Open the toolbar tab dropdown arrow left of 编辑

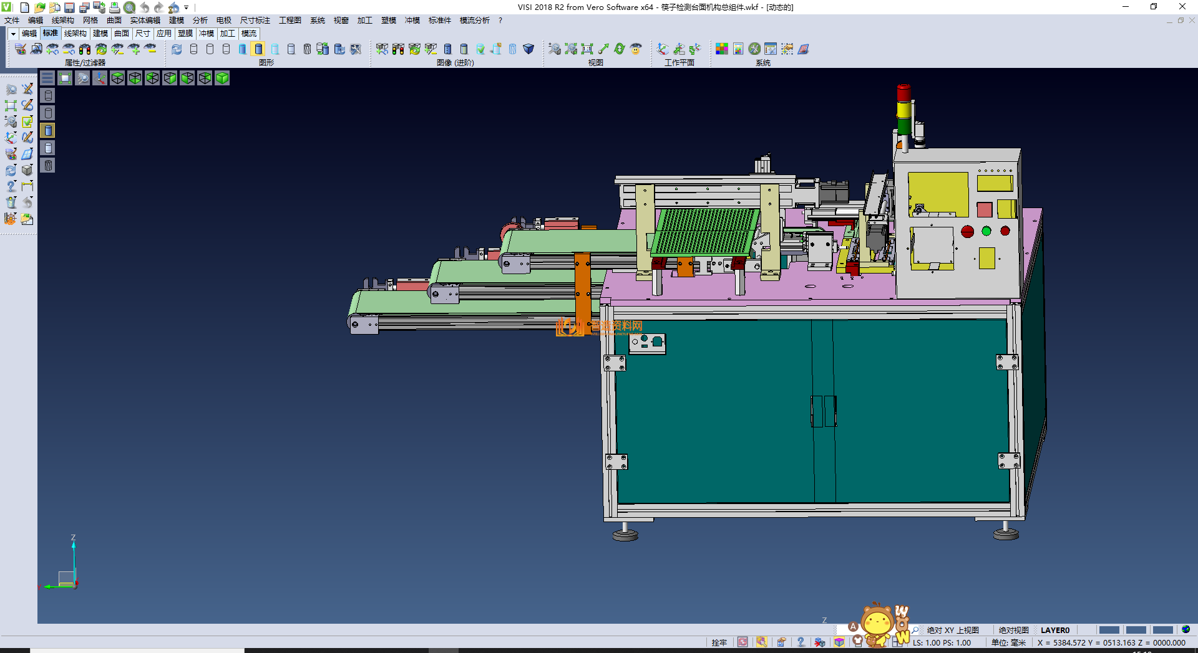(x=13, y=34)
